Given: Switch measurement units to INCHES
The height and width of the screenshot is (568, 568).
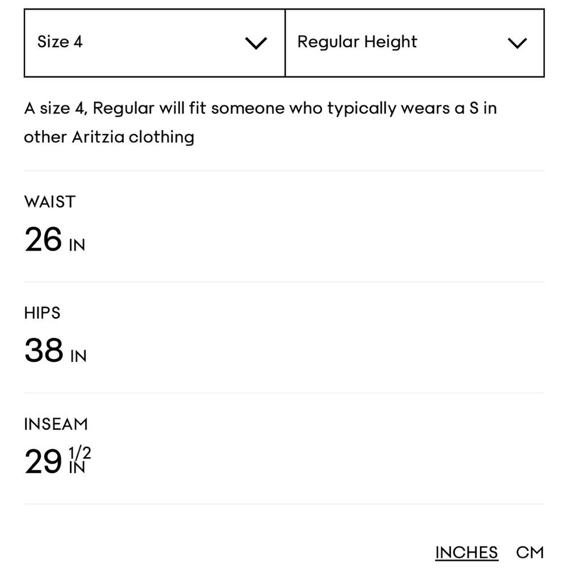Looking at the screenshot, I should (466, 552).
